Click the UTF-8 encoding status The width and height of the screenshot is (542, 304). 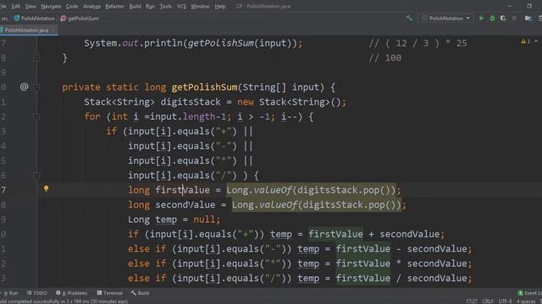click(x=505, y=301)
